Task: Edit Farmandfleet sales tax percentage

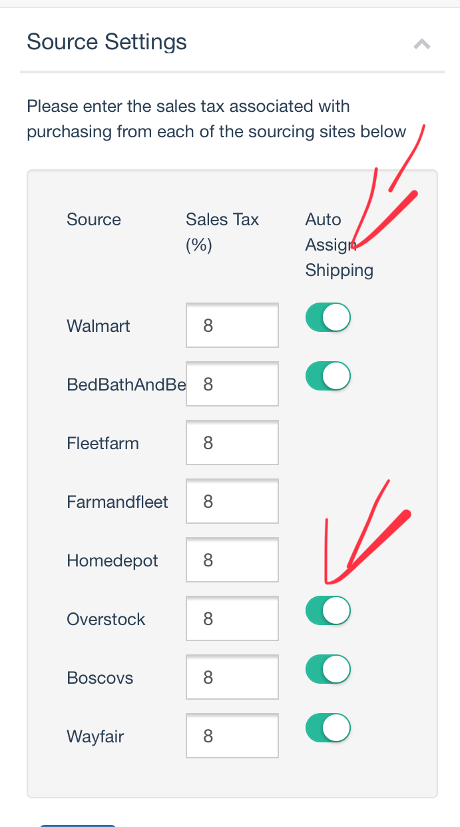Action: 232,501
